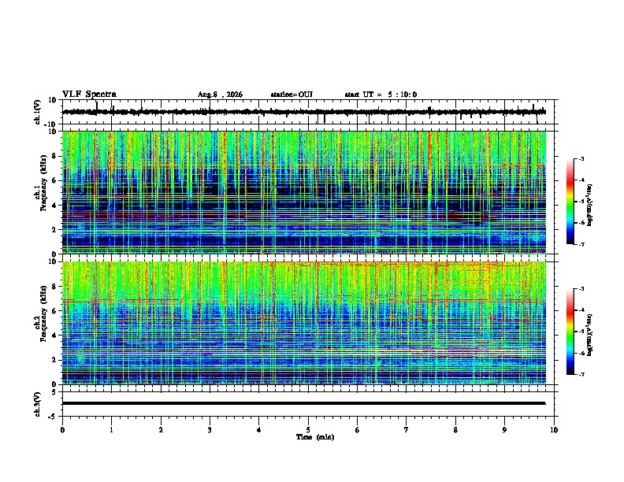Screen dimensions: 624x482
Task: Click the "6" kHz tick on ch.2 frequency axis
Action: pyautogui.click(x=56, y=310)
